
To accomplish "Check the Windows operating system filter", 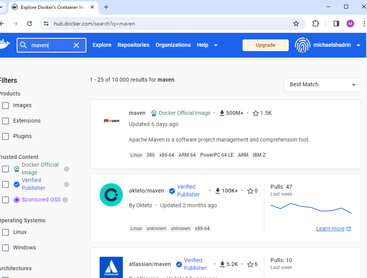I will [x=5, y=247].
